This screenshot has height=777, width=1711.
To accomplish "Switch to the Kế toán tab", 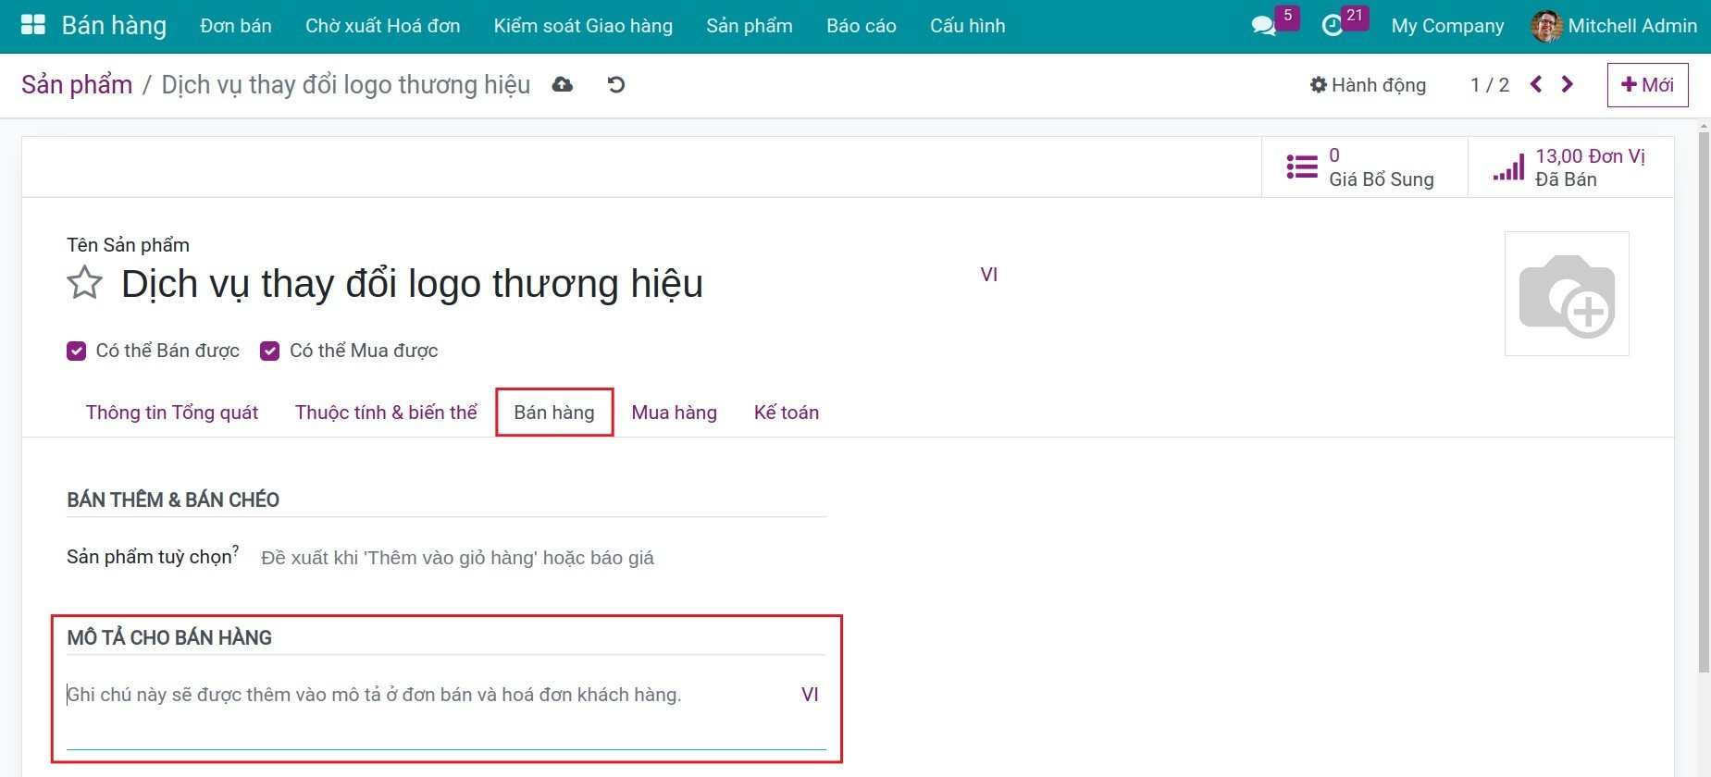I will click(x=787, y=413).
